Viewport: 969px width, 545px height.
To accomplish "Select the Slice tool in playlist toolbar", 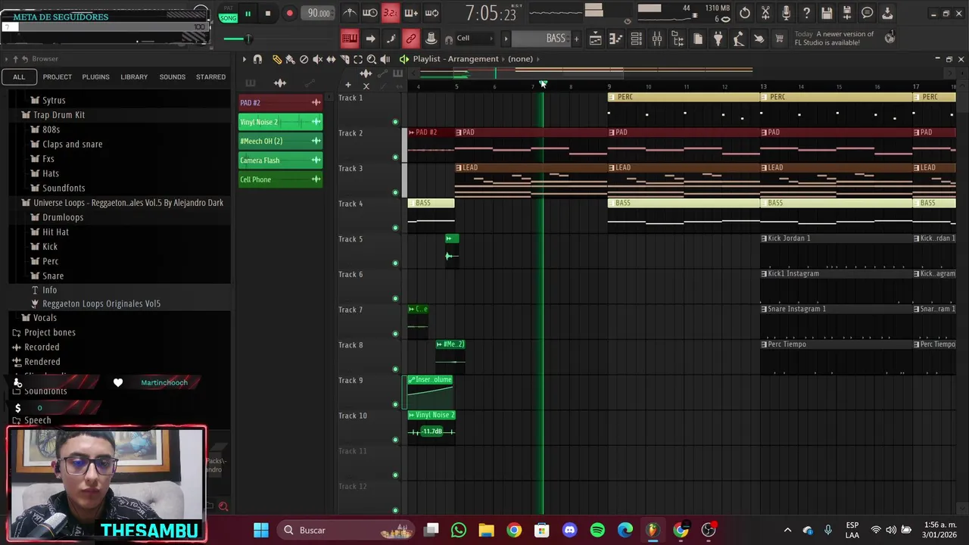I will point(344,59).
